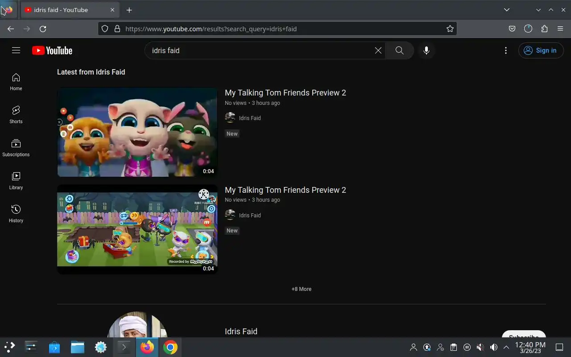The height and width of the screenshot is (357, 571).
Task: Start voice search with the microphone
Action: [426, 50]
